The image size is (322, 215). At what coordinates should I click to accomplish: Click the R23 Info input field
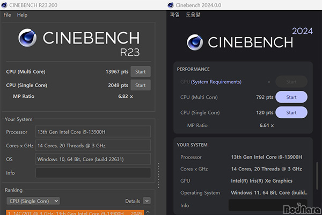click(93, 173)
